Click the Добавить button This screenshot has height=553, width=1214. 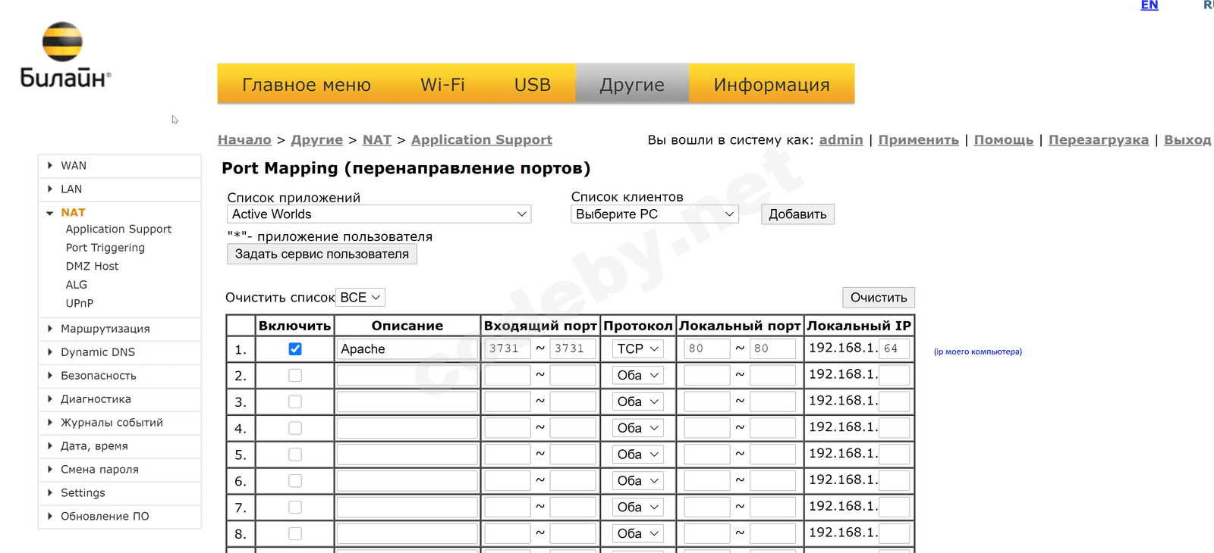tap(797, 214)
